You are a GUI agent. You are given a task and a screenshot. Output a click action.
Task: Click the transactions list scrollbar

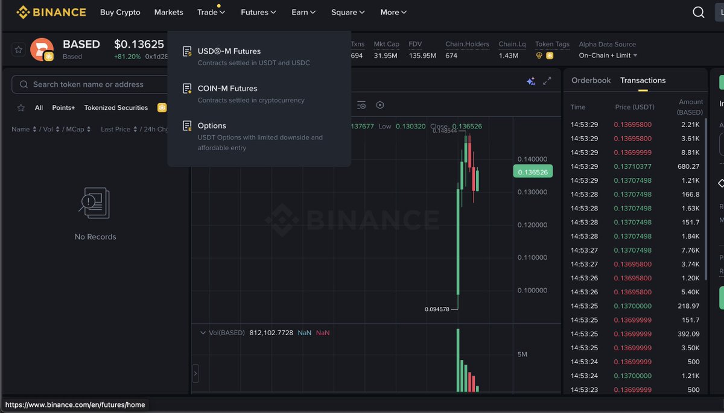(x=707, y=199)
